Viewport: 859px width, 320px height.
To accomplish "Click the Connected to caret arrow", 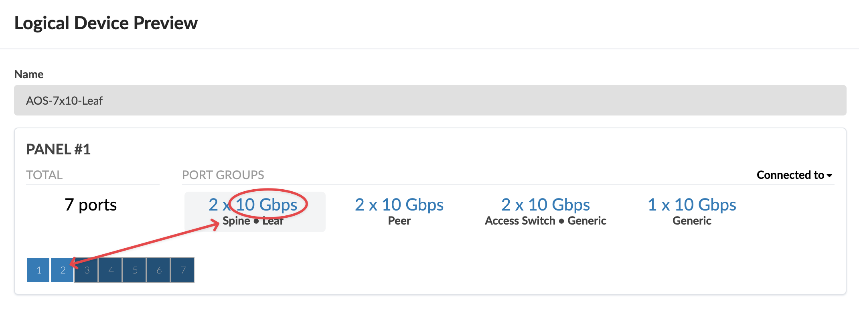I will (x=830, y=176).
